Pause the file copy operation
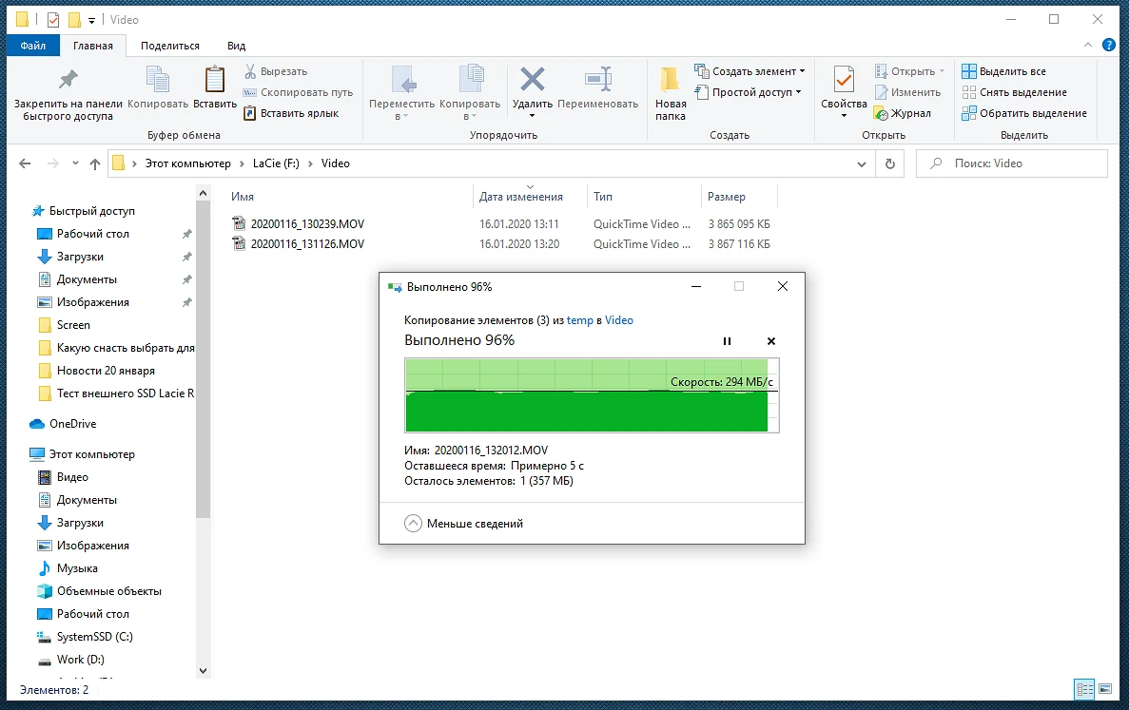This screenshot has height=710, width=1129. tap(728, 341)
